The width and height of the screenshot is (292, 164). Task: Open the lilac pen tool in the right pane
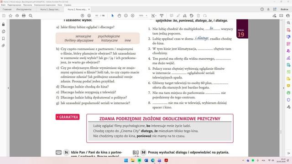[288, 58]
